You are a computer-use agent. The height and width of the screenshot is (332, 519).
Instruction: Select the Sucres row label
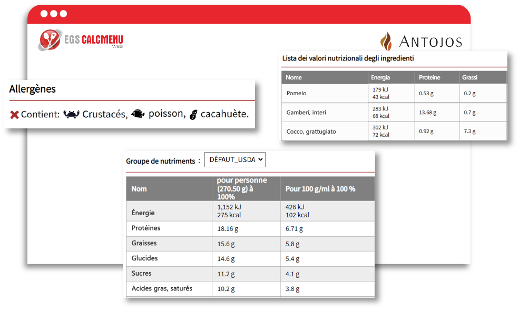pos(141,274)
